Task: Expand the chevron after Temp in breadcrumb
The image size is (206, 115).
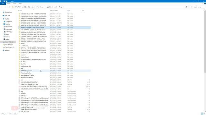Action: tap(63, 7)
